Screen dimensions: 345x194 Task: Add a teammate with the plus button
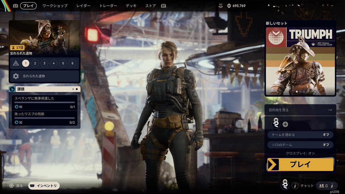(x=285, y=124)
